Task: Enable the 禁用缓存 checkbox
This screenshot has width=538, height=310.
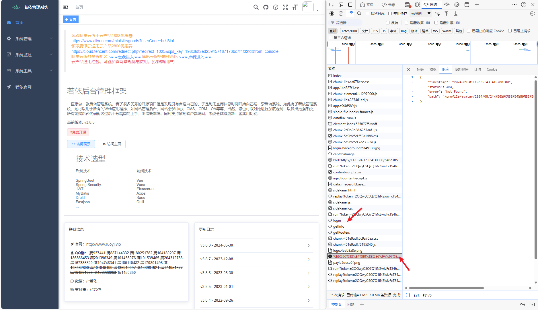Action: click(x=390, y=13)
